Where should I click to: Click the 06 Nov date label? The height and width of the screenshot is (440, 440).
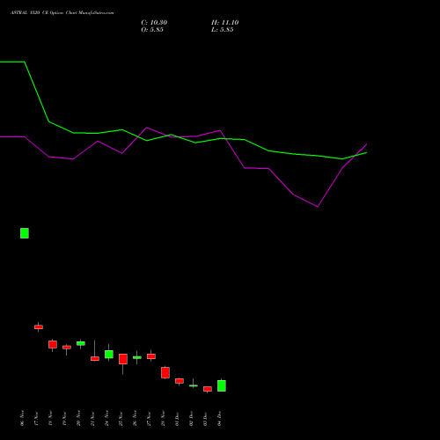pyautogui.click(x=23, y=418)
